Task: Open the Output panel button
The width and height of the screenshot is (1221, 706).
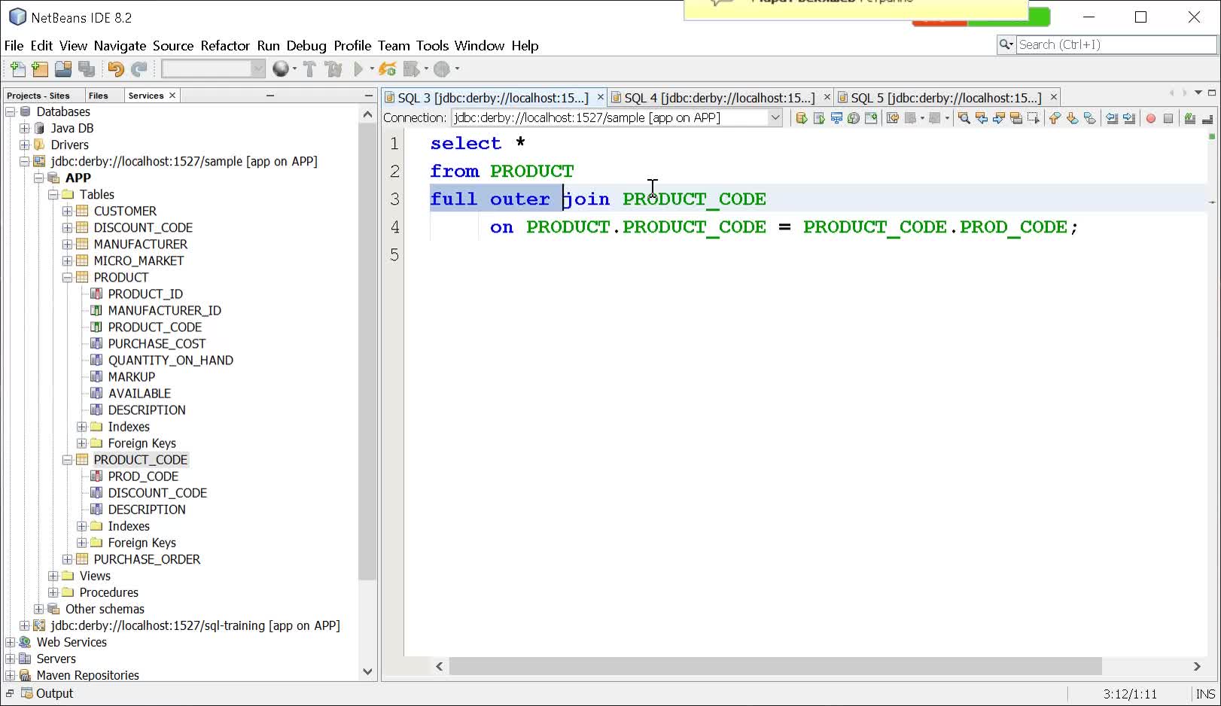Action: 47,694
